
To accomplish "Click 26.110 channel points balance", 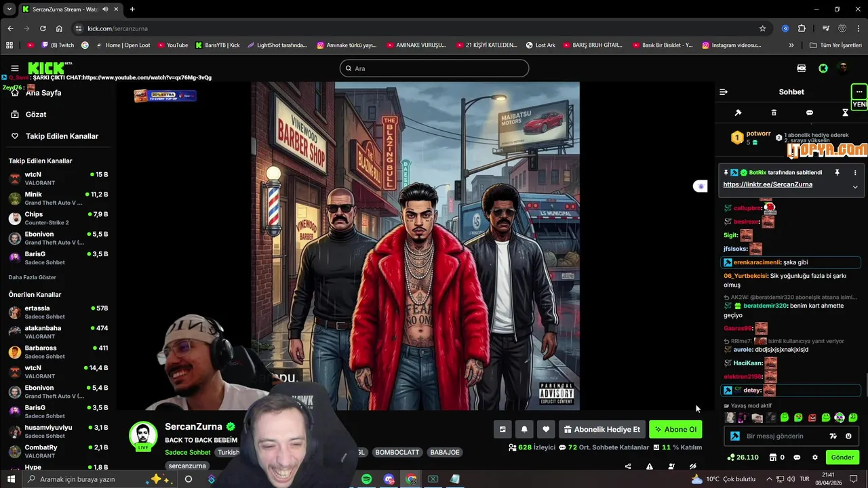I will click(x=743, y=457).
